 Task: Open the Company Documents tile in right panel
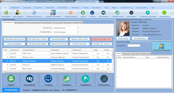point(161,46)
